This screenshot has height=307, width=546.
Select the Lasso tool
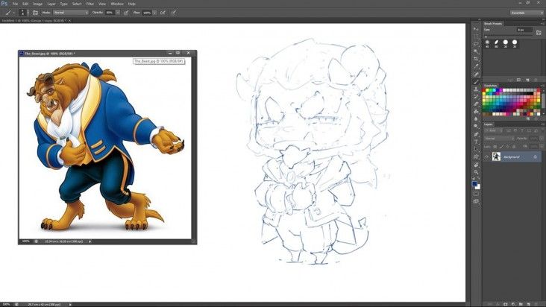point(476,43)
